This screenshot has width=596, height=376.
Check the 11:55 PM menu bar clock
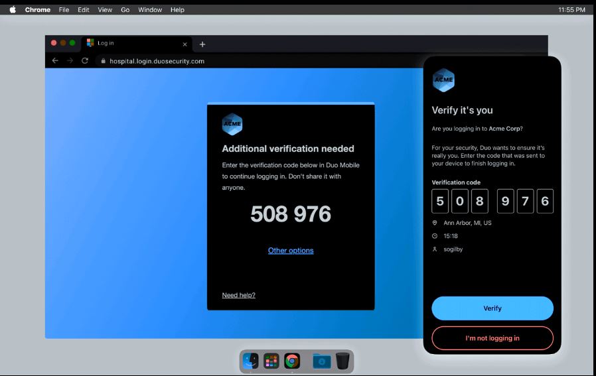[571, 10]
